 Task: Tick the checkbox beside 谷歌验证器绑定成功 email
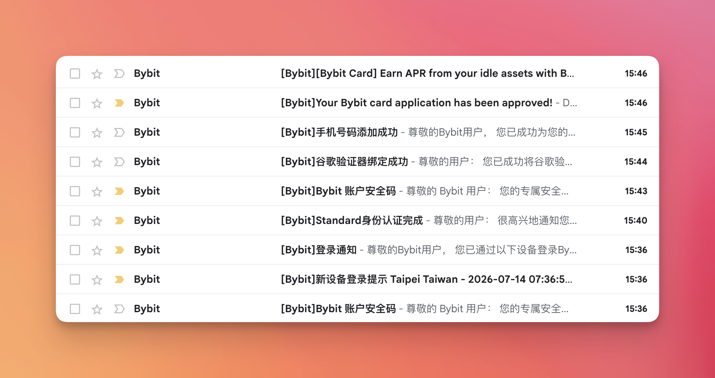point(75,162)
